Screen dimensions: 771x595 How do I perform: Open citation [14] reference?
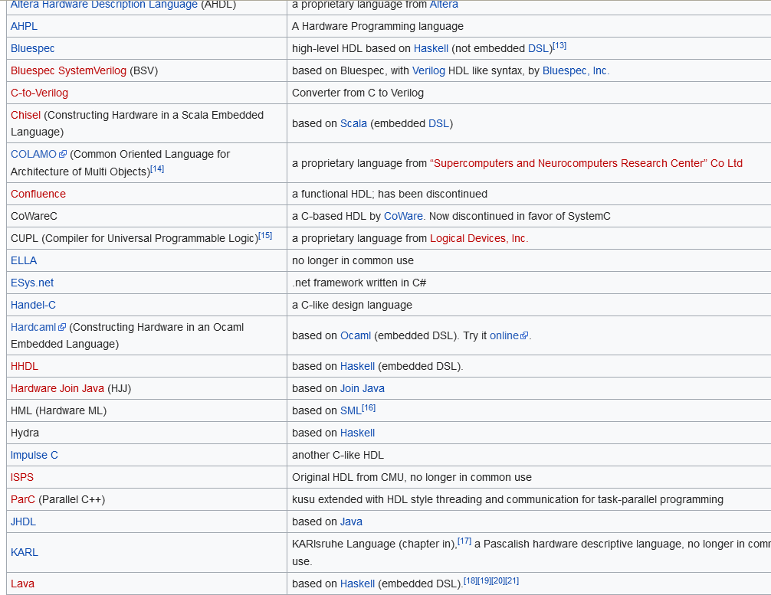157,168
